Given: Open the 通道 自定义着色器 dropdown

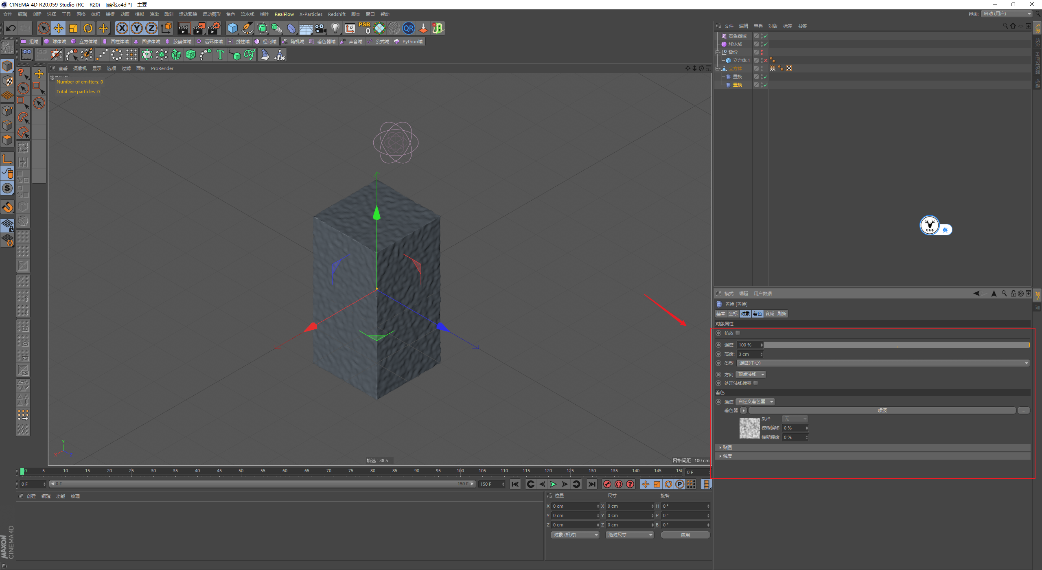Looking at the screenshot, I should tap(755, 402).
